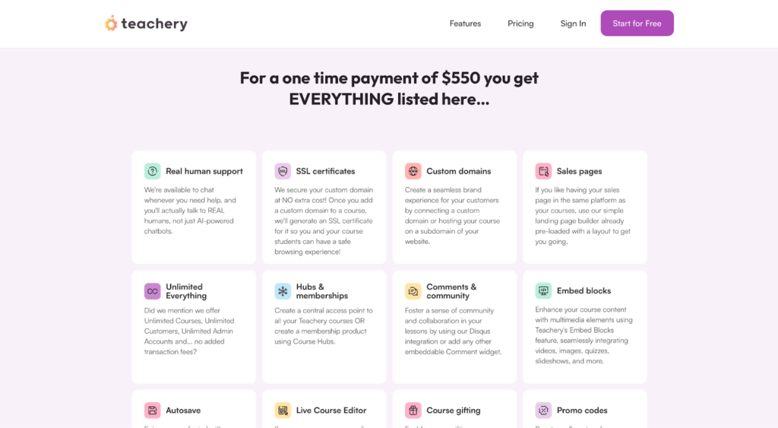
Task: Click the SSL certificates shield icon
Action: (x=283, y=171)
